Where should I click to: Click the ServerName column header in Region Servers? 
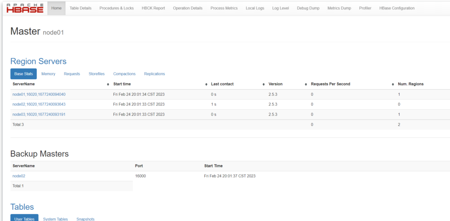pos(24,84)
